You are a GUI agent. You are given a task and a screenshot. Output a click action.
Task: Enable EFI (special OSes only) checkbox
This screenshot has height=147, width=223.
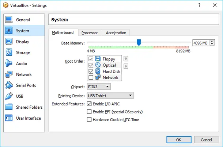coord(89,112)
